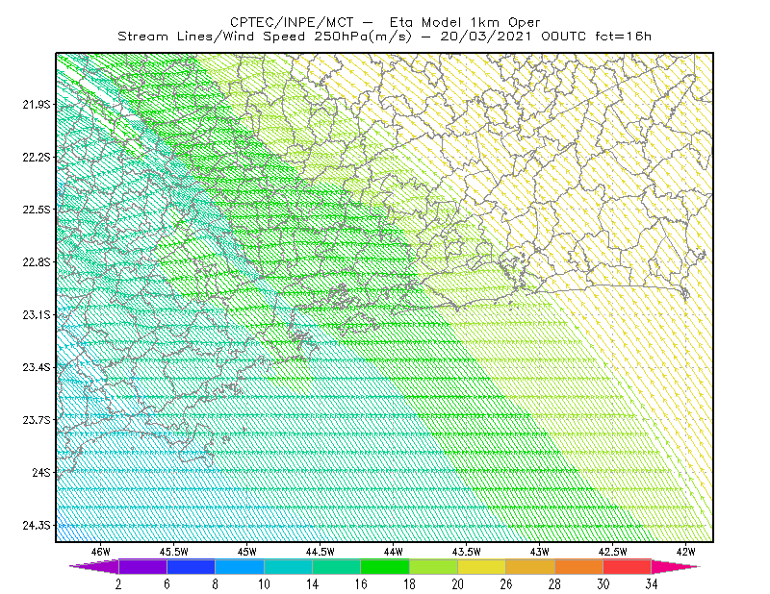Select the teal-green 14-16 legend color
Screen dimensions: 770x594
[x=336, y=566]
